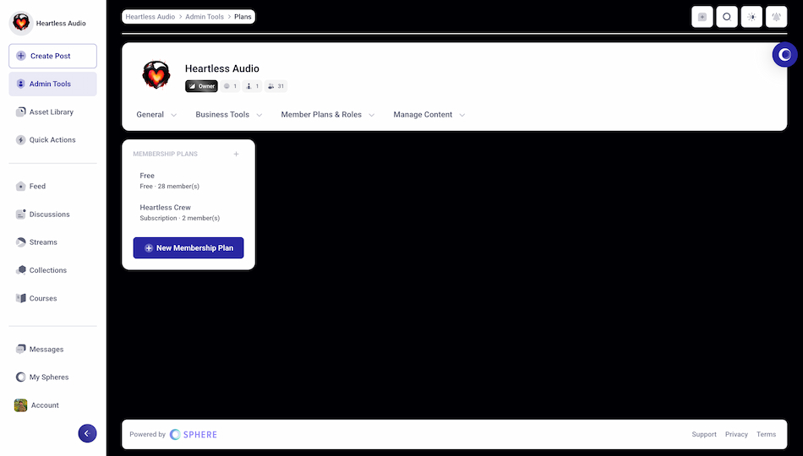This screenshot has height=456, width=803.
Task: Click New Membership Plan button
Action: [x=188, y=247]
